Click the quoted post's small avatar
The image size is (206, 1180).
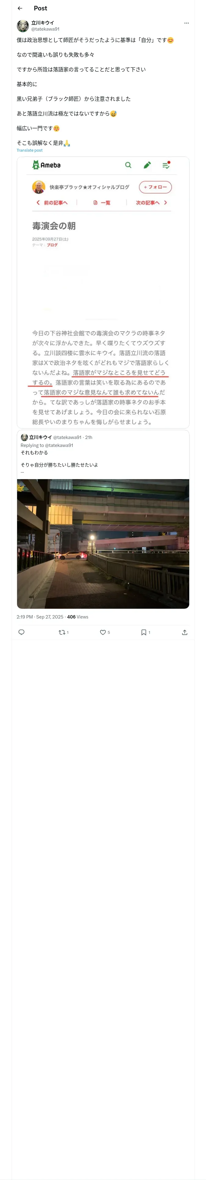click(24, 437)
